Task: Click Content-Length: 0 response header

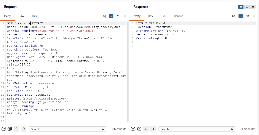Action: 152,38
